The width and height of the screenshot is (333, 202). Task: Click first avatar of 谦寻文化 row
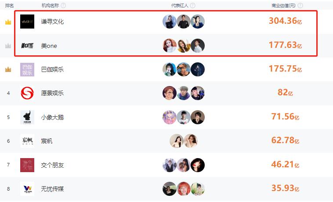(x=170, y=22)
